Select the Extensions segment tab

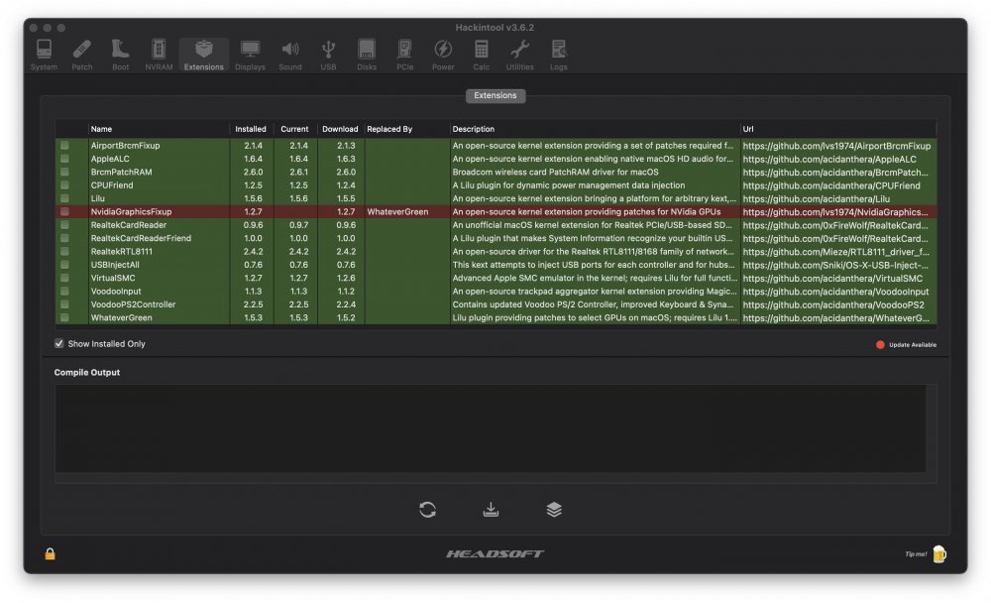pyautogui.click(x=495, y=95)
